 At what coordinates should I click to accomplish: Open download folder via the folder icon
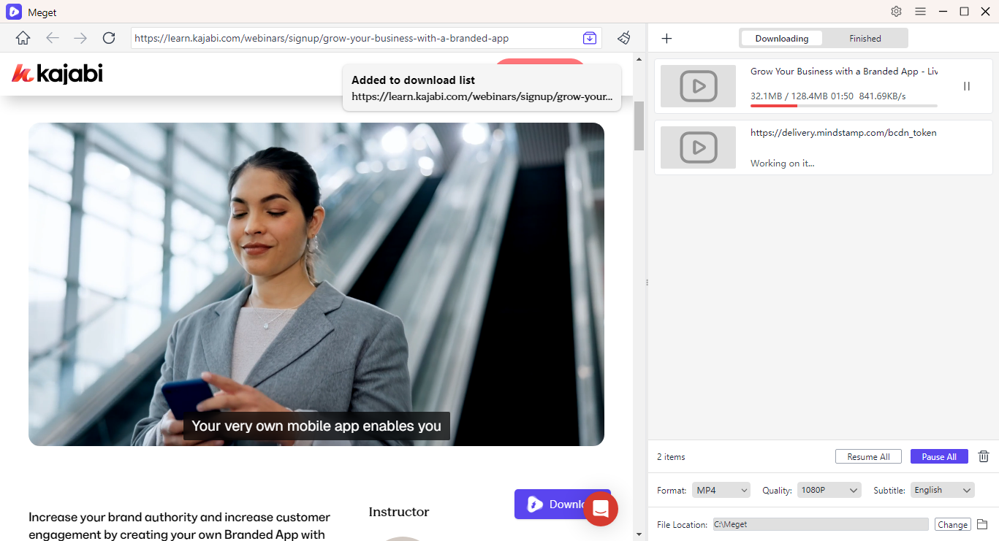[x=982, y=523]
